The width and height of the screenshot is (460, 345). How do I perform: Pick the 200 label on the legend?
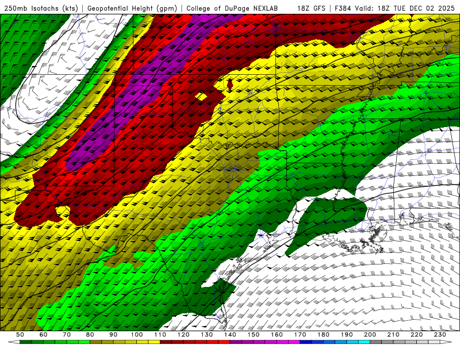370,335
